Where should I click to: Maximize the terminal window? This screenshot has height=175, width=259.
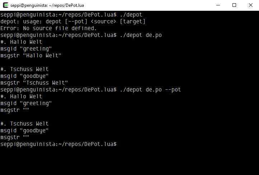[x=234, y=5]
